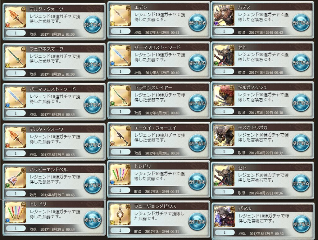Click the Happy End Bell icon

(x=16, y=178)
